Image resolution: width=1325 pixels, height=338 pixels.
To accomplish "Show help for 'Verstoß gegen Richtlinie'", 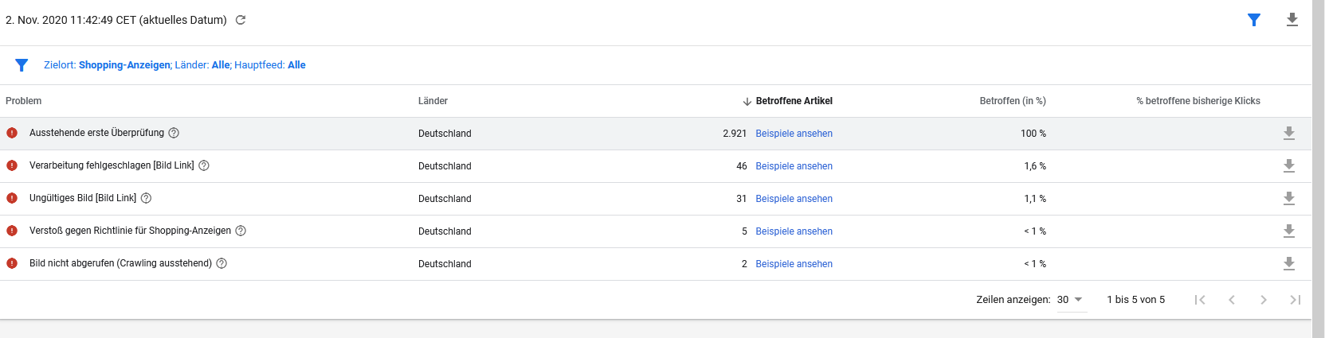I will tap(241, 231).
